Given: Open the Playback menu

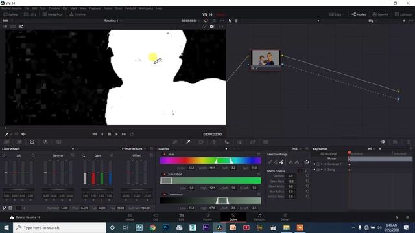Looking at the screenshot, I should point(95,8).
